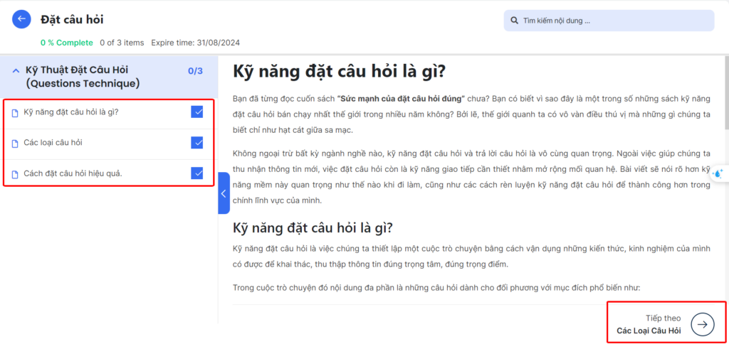Toggle checkbox for 'Cách đặt câu hỏi hiệu quả.'

coord(197,173)
